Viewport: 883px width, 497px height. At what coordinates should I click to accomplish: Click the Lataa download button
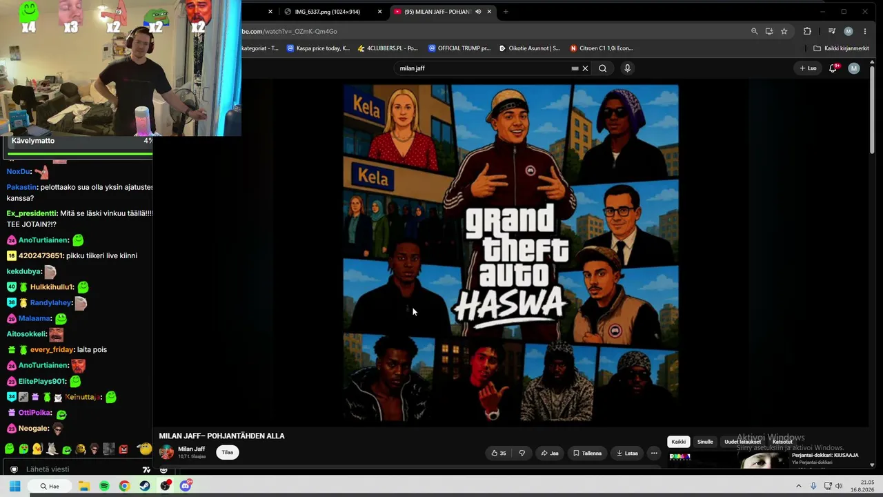click(627, 454)
